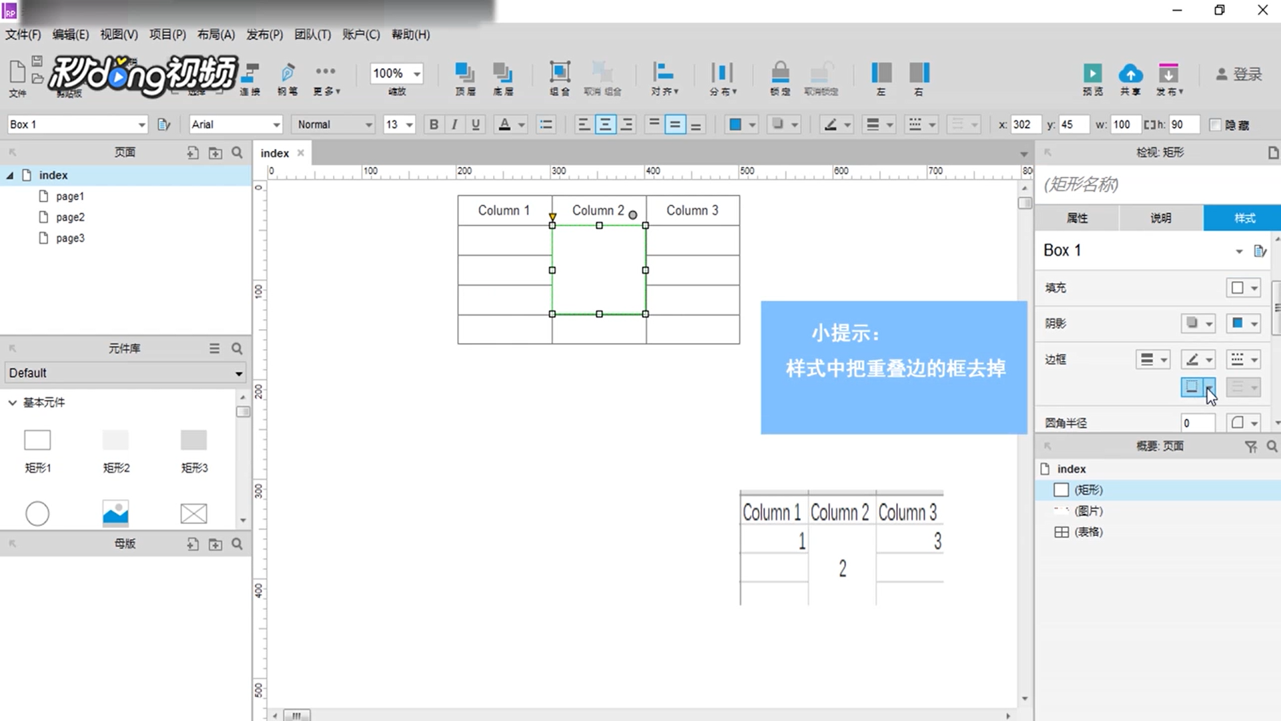1281x721 pixels.
Task: Select (表格) item in outline
Action: pyautogui.click(x=1088, y=532)
